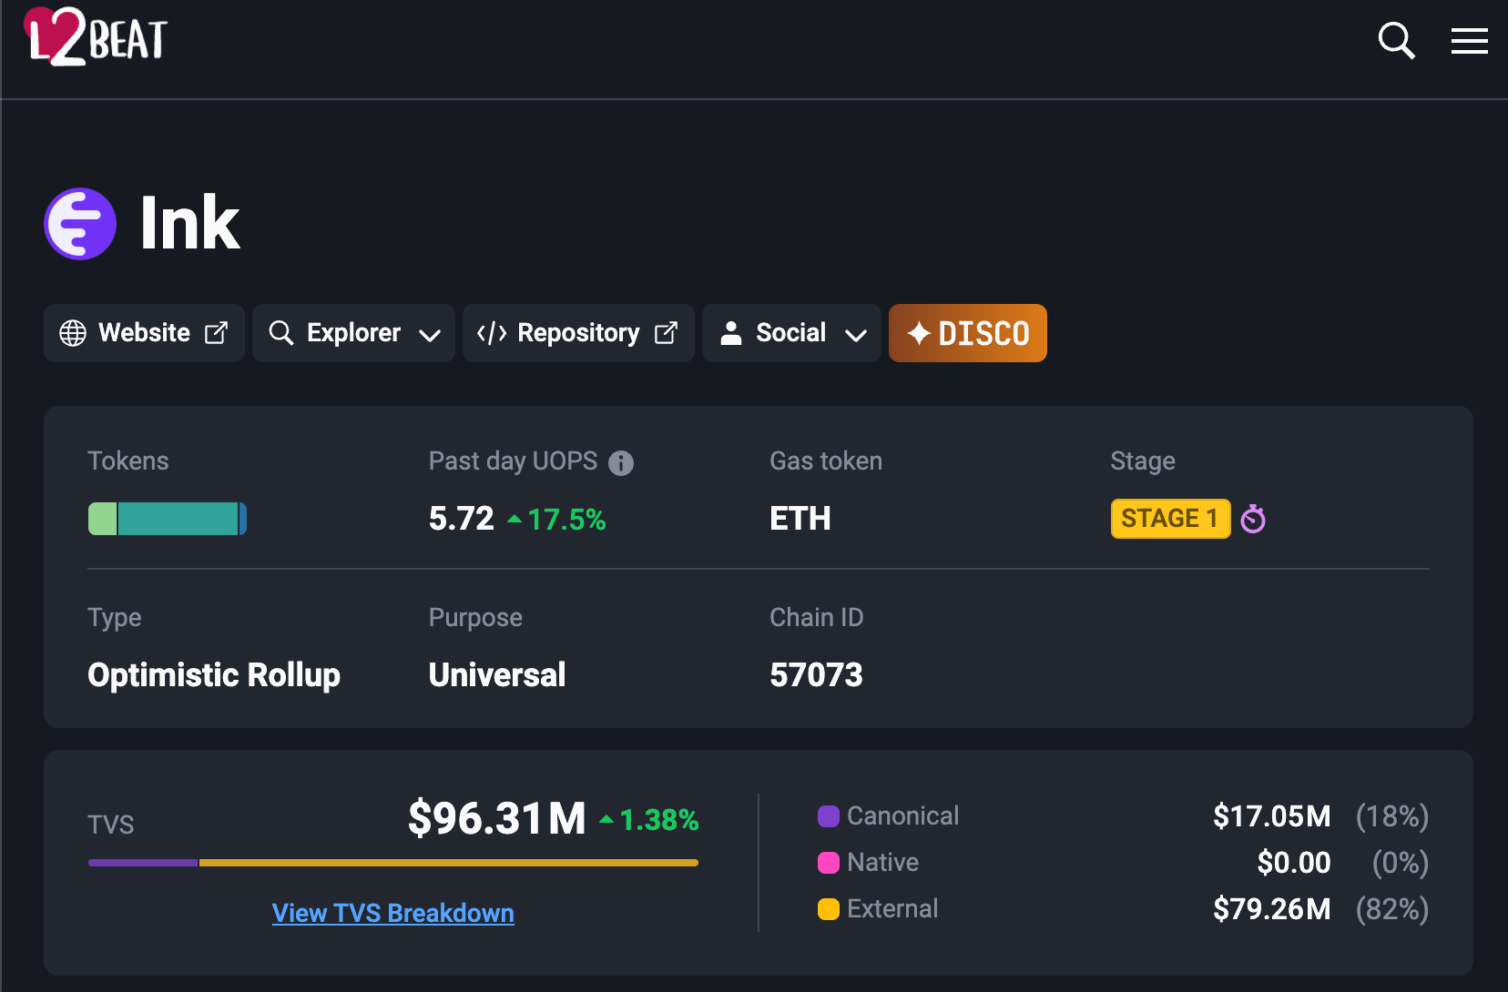This screenshot has width=1508, height=992.
Task: Click the external link icon on the Repository button
Action: (667, 333)
